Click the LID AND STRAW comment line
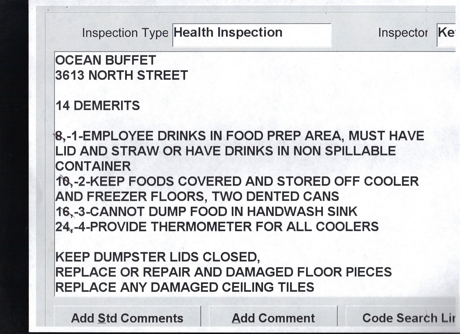This screenshot has width=460, height=334. tap(226, 151)
